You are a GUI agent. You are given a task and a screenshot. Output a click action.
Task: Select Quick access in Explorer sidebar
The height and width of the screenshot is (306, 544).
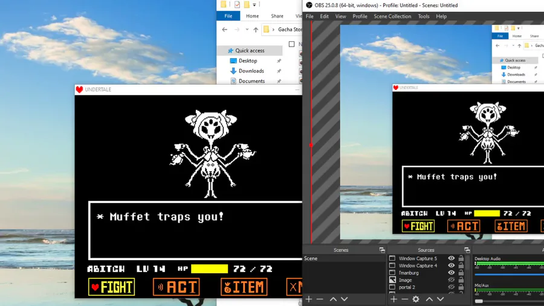point(250,50)
